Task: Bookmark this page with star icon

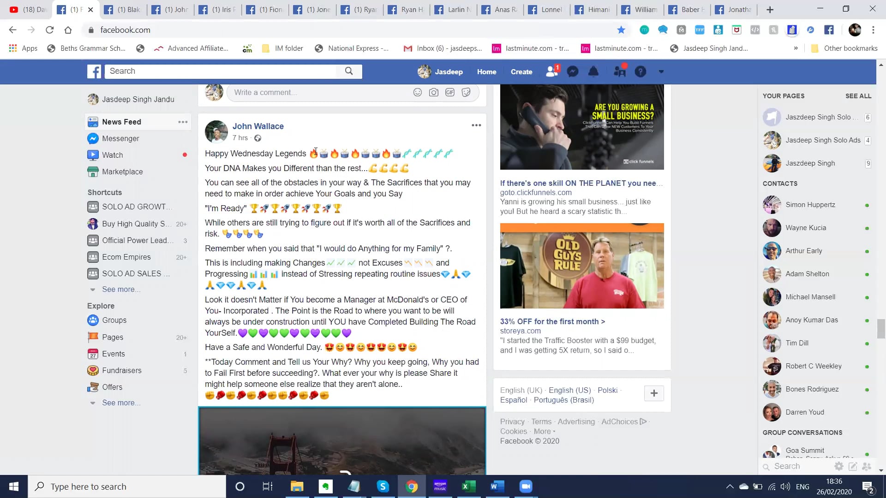Action: 621,30
